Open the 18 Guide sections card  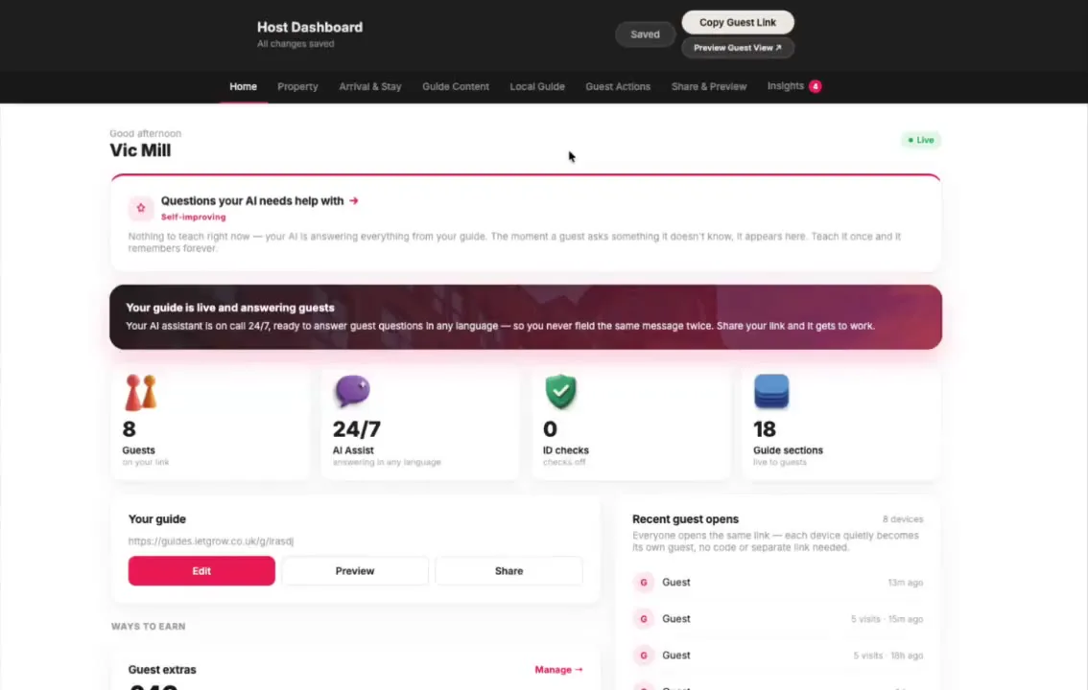click(841, 424)
